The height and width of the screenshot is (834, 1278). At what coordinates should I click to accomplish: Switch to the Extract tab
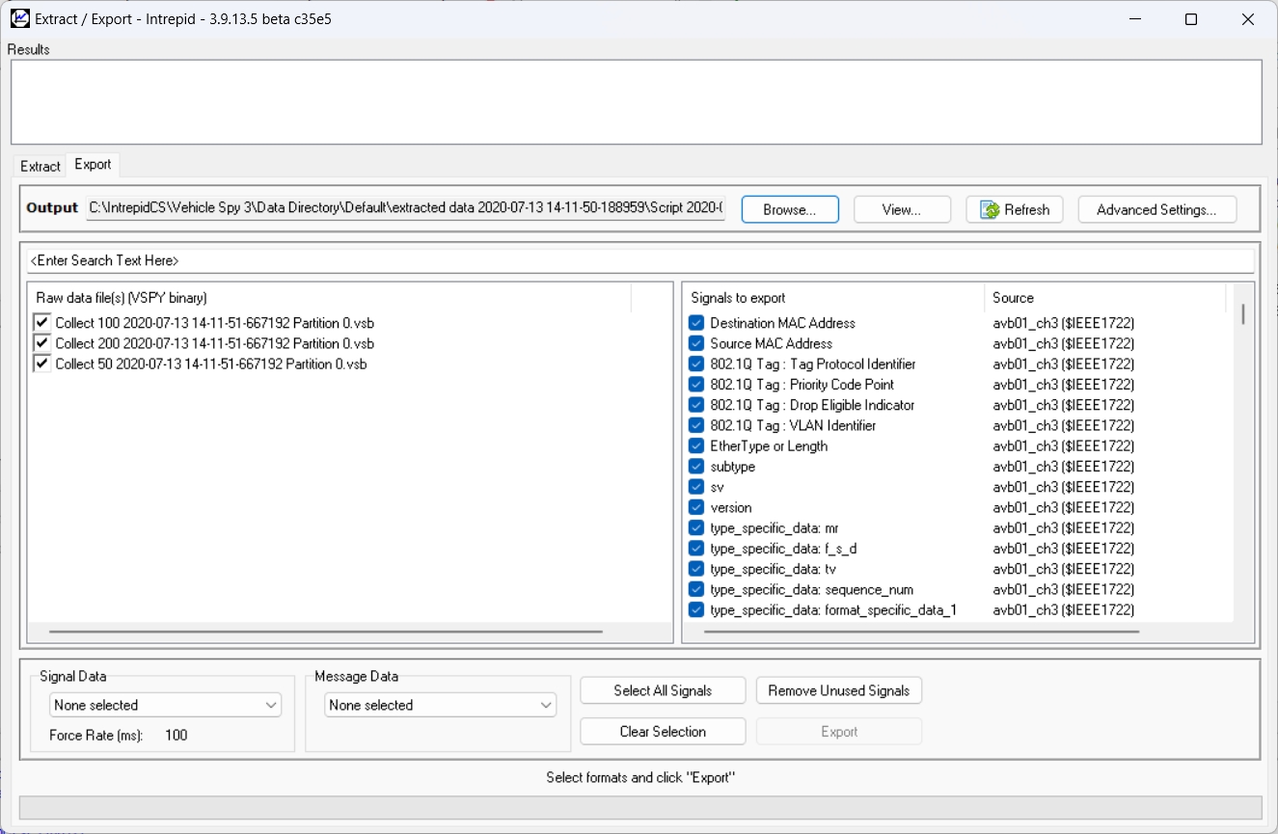pyautogui.click(x=41, y=166)
